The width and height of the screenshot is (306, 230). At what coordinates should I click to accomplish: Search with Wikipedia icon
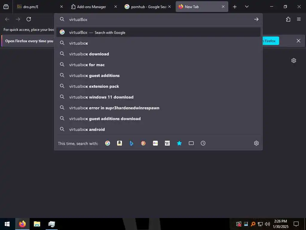[x=167, y=143]
